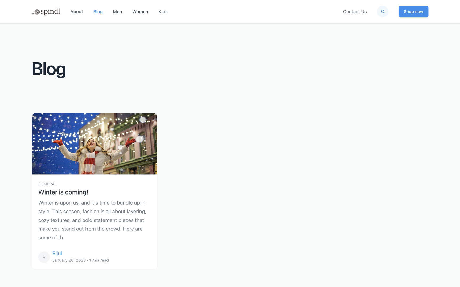Click the blog post excerpt text
Viewport: 460px width, 287px height.
(92, 220)
